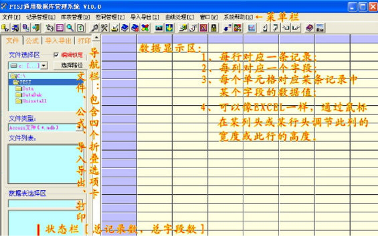The height and width of the screenshot is (245, 378).
Task: Click the gray magnifying glass toolbar icon
Action: pyautogui.click(x=94, y=28)
